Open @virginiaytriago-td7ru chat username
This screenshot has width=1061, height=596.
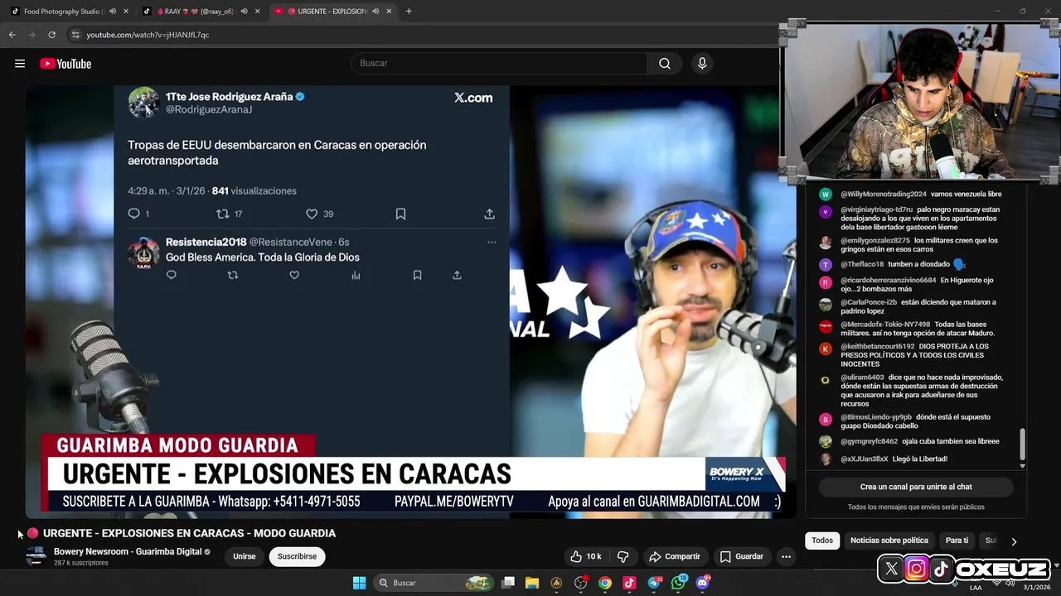tap(876, 209)
